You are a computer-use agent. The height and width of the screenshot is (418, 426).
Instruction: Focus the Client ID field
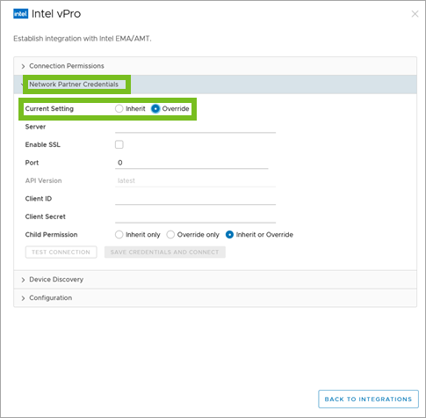[x=195, y=199]
